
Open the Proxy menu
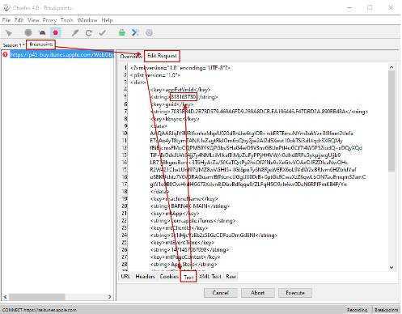(x=49, y=20)
